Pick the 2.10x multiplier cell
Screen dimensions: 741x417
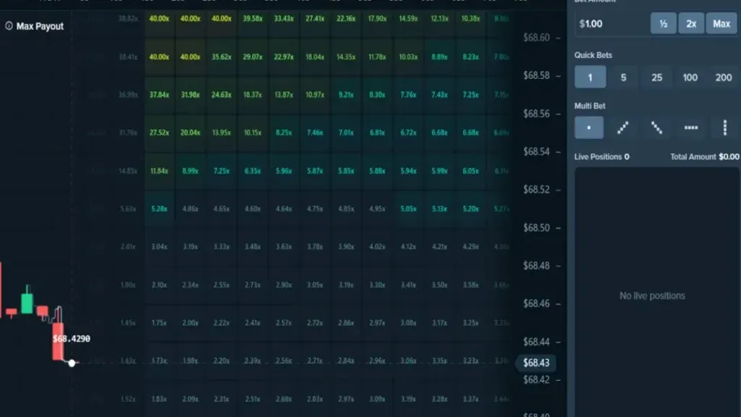(159, 285)
